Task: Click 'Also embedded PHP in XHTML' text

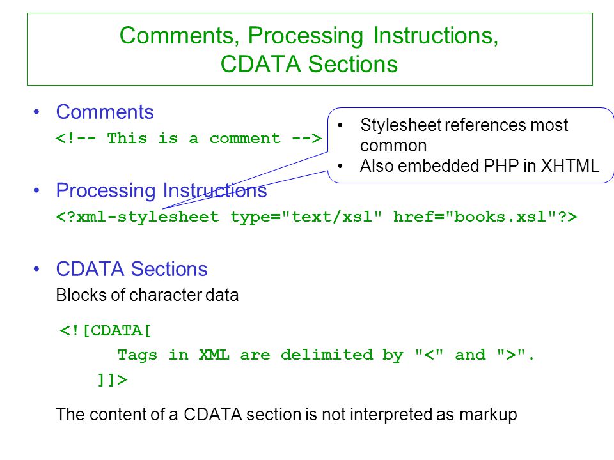Action: [x=480, y=166]
